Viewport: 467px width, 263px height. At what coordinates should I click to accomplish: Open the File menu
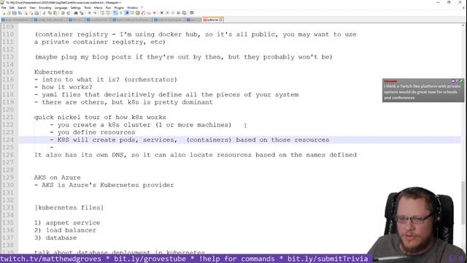click(x=4, y=7)
